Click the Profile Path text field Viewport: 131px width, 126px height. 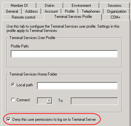64,54
